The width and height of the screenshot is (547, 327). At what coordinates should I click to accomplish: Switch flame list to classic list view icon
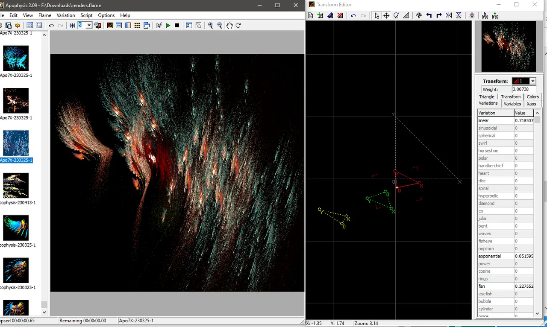click(39, 26)
